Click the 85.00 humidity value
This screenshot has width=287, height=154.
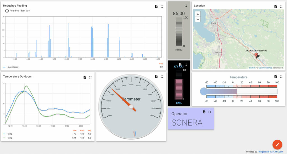click(179, 13)
